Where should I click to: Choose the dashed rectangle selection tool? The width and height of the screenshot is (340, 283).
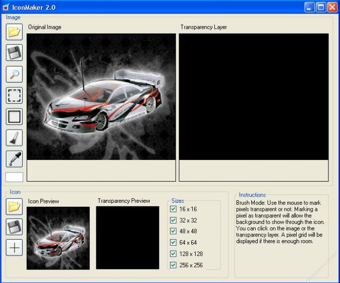coord(14,95)
